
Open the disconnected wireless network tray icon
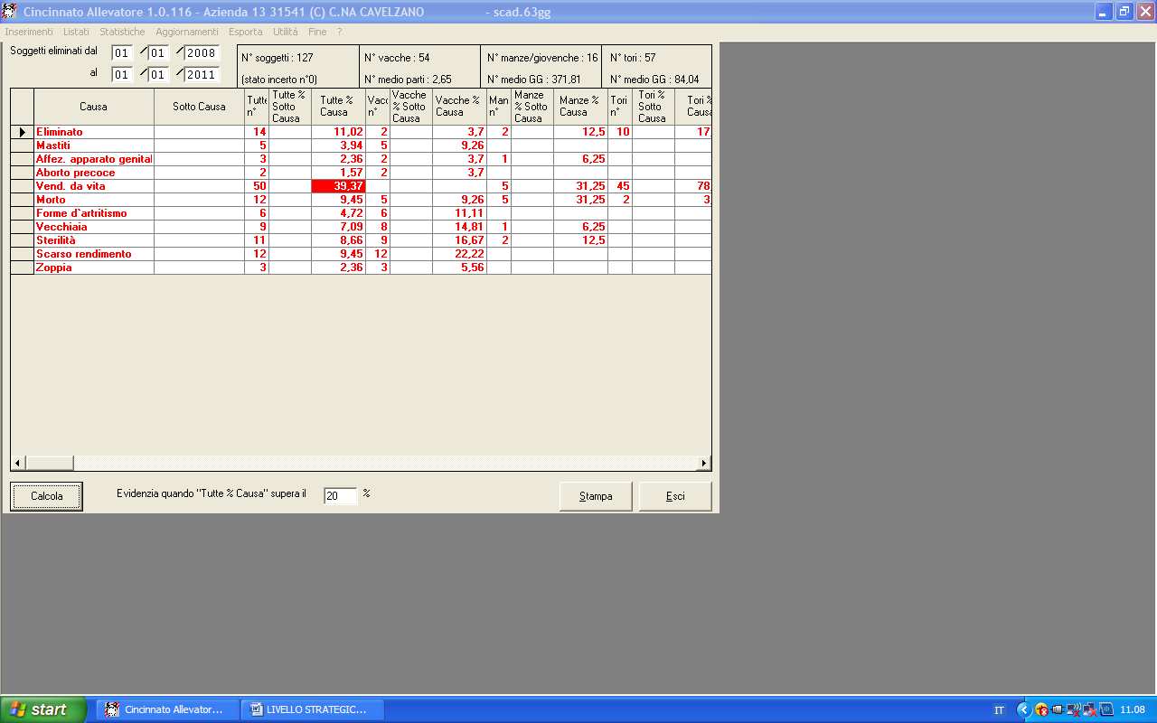tap(1074, 709)
